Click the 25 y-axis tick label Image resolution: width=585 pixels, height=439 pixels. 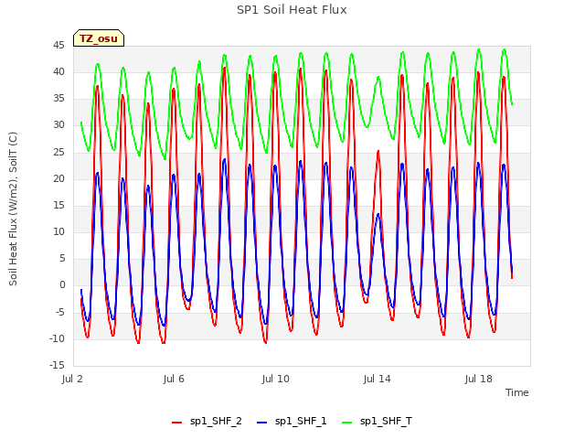point(58,153)
